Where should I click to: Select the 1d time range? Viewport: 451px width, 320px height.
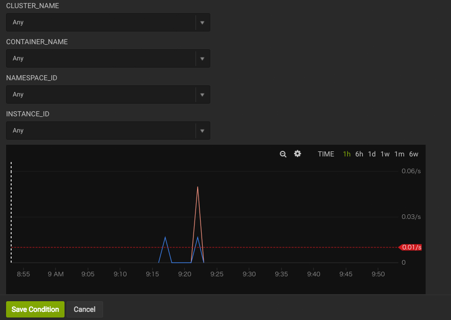pyautogui.click(x=372, y=154)
